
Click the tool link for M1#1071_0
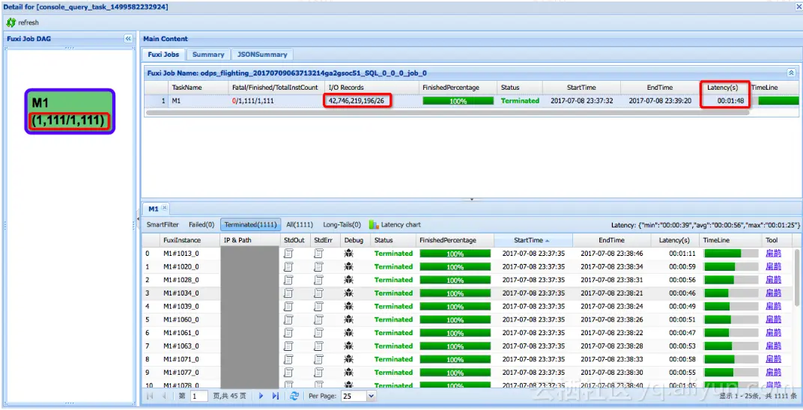tap(773, 359)
